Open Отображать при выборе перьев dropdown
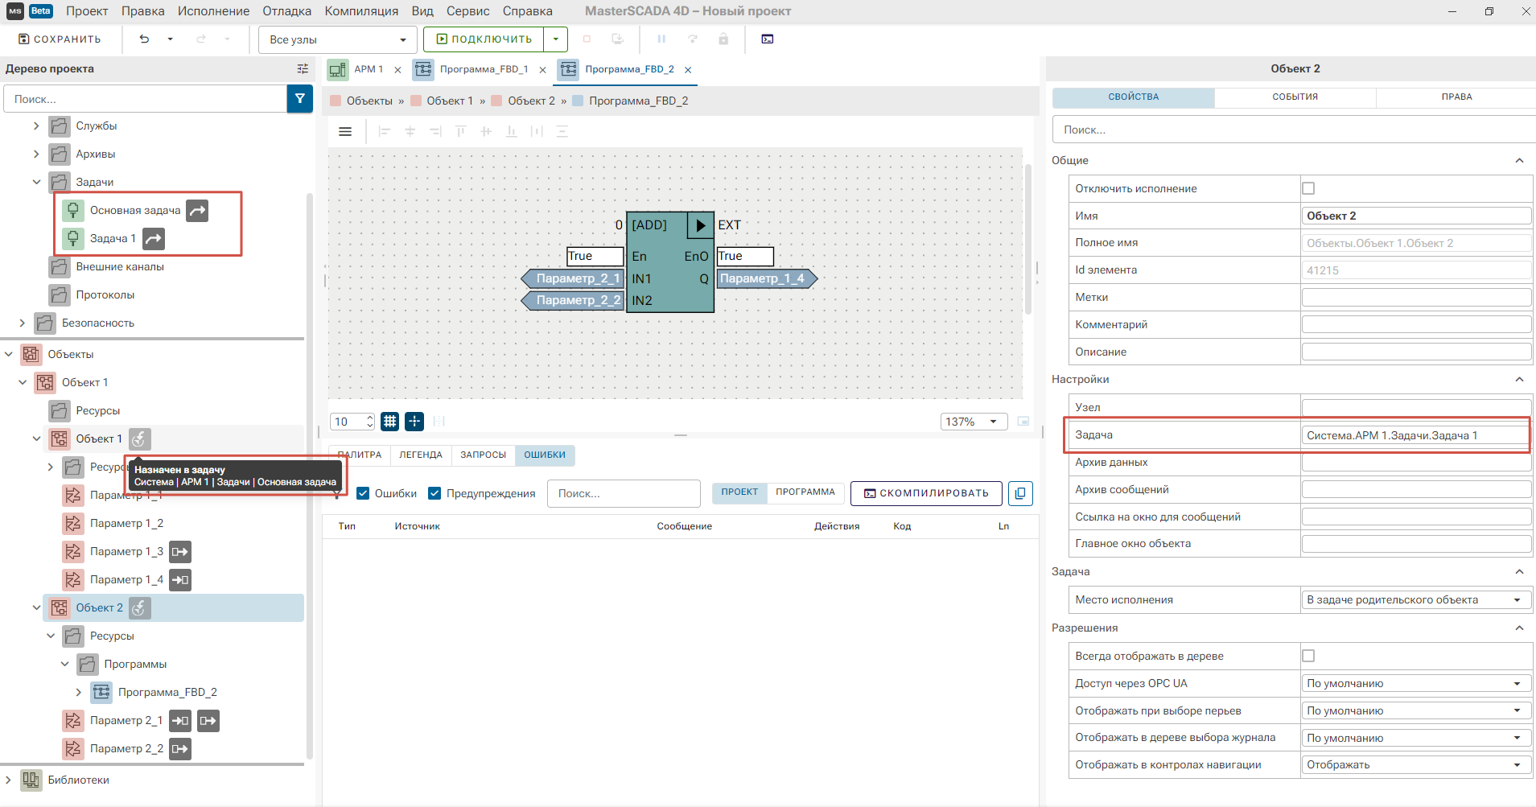The image size is (1536, 807). 1415,711
